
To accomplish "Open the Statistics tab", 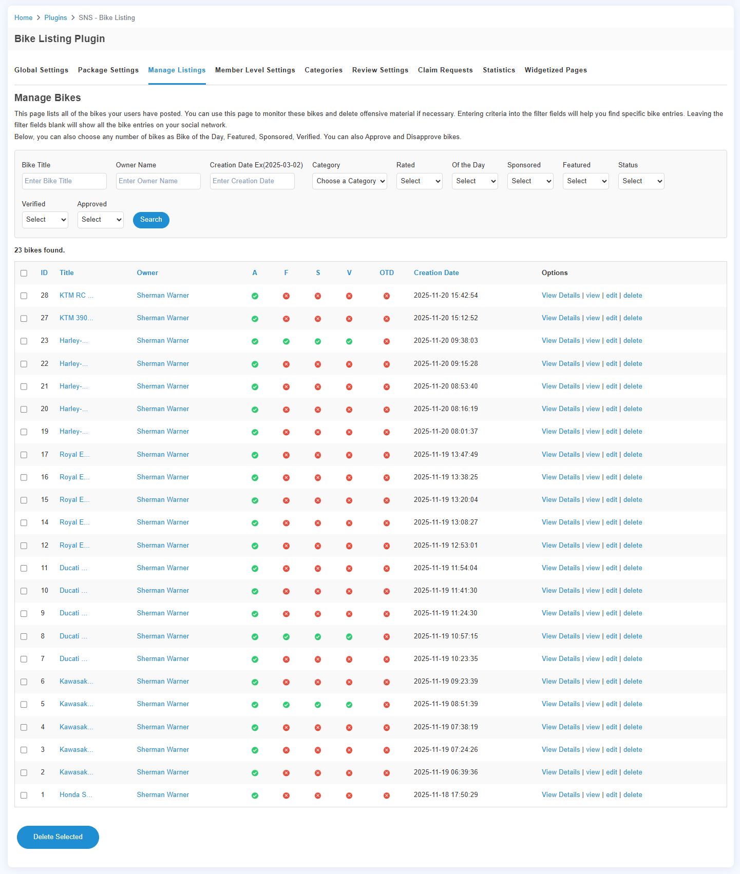I will [x=499, y=70].
